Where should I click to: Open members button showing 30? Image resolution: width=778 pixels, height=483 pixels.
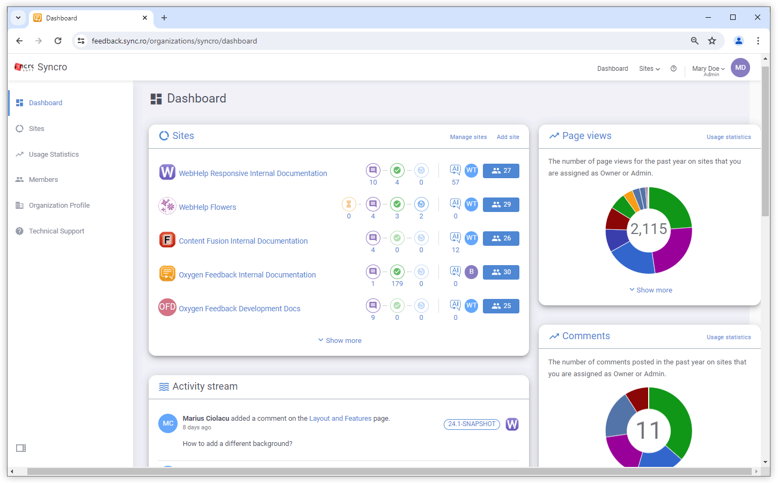[x=501, y=272]
